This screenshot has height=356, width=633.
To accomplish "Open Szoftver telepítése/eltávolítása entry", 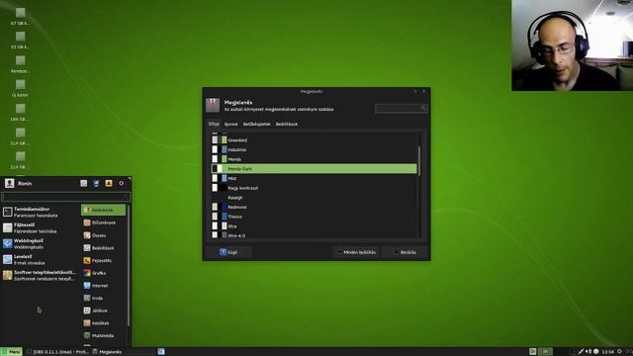I will coord(40,275).
